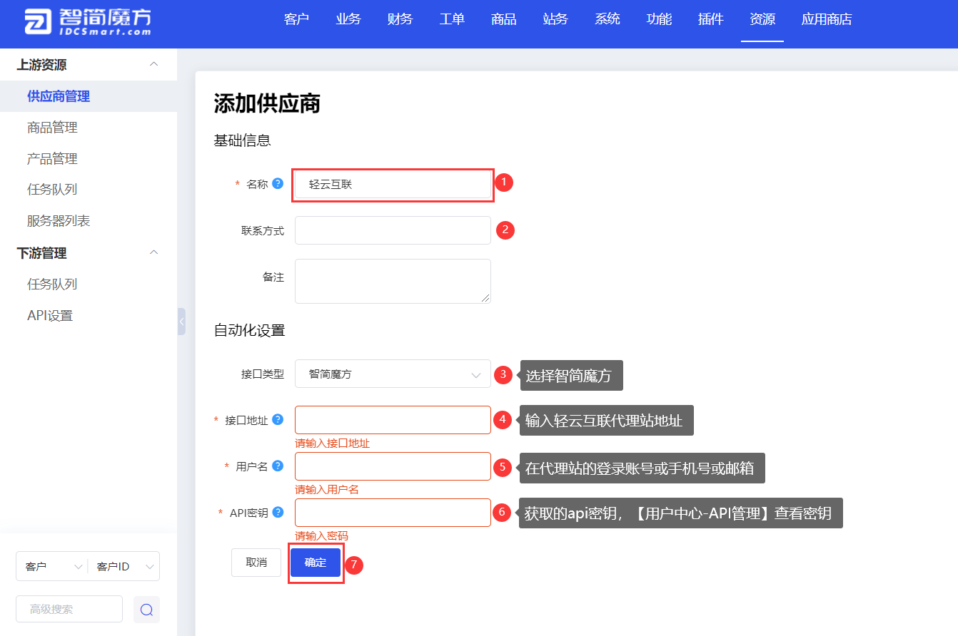This screenshot has width=958, height=636.
Task: Open the 资源 top menu
Action: (762, 19)
